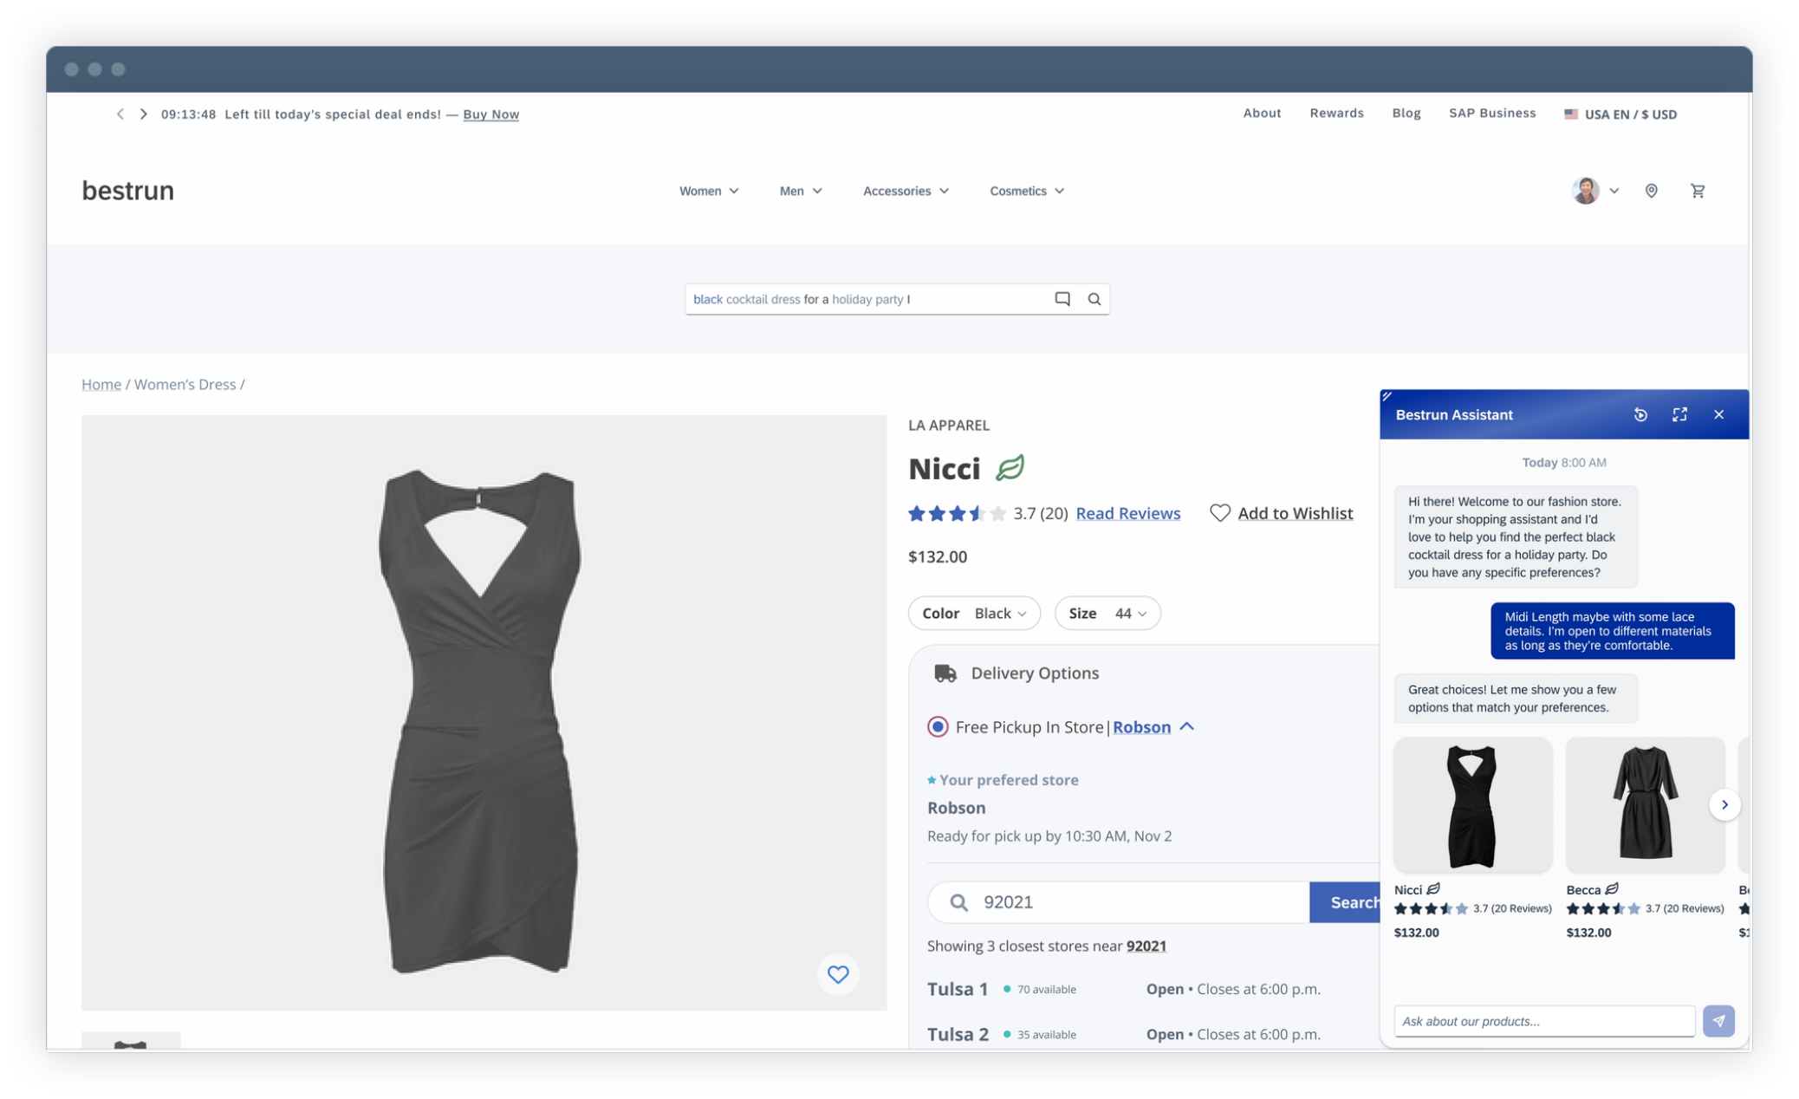
Task: Open the Women menu
Action: (709, 191)
